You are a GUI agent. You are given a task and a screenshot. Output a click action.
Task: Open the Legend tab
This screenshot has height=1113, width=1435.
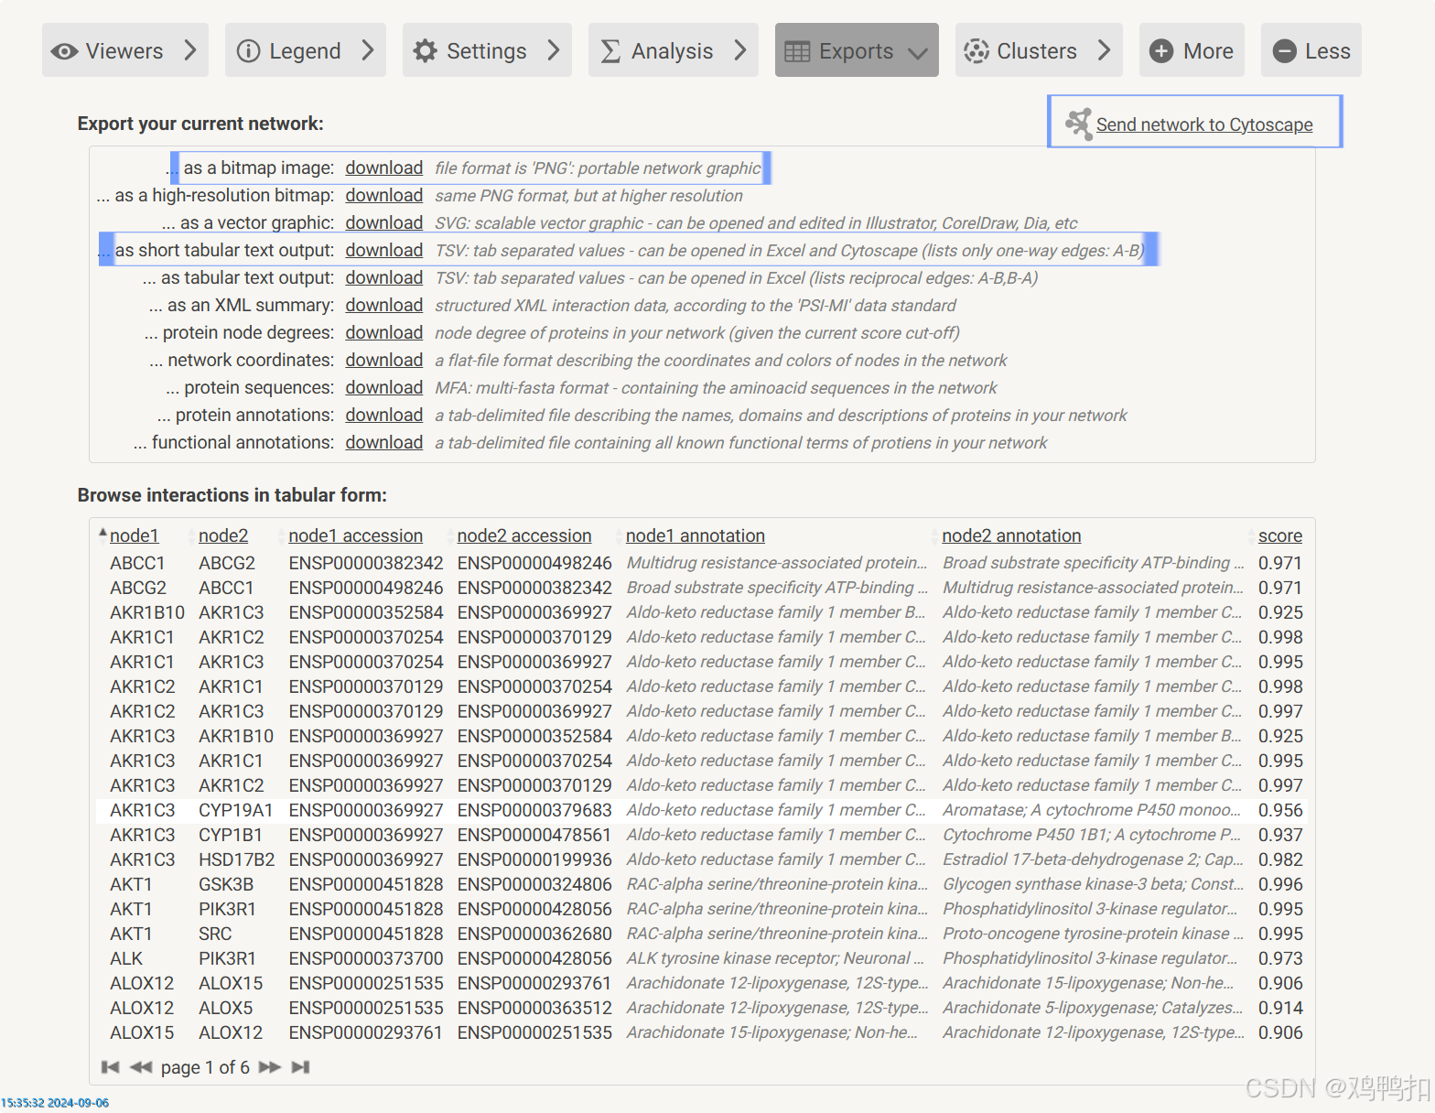coord(306,50)
